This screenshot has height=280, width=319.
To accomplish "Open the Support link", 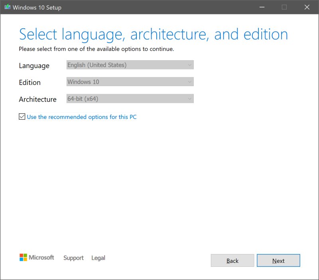I will point(73,258).
